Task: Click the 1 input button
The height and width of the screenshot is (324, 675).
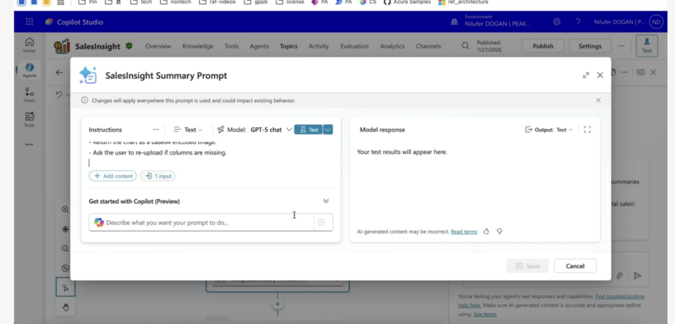Action: pos(158,176)
